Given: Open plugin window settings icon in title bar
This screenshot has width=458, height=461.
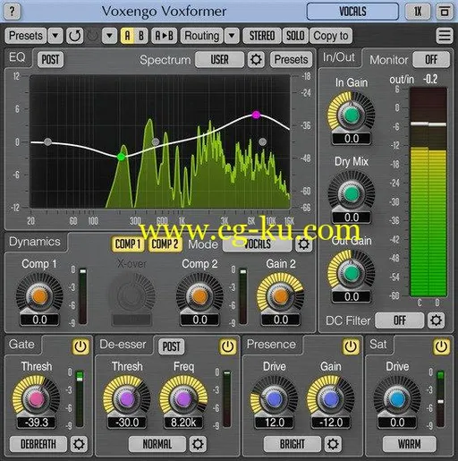Looking at the screenshot, I should click(x=445, y=12).
